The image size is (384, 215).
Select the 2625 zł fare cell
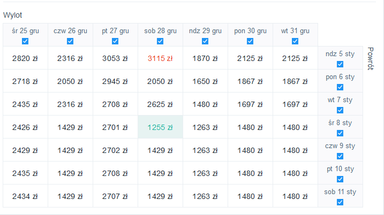[161, 104]
